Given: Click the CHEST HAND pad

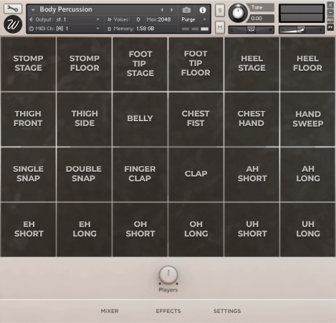Looking at the screenshot, I should (252, 119).
